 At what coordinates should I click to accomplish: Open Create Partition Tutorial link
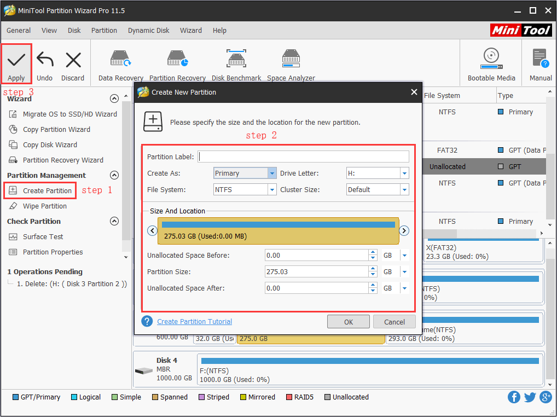194,321
